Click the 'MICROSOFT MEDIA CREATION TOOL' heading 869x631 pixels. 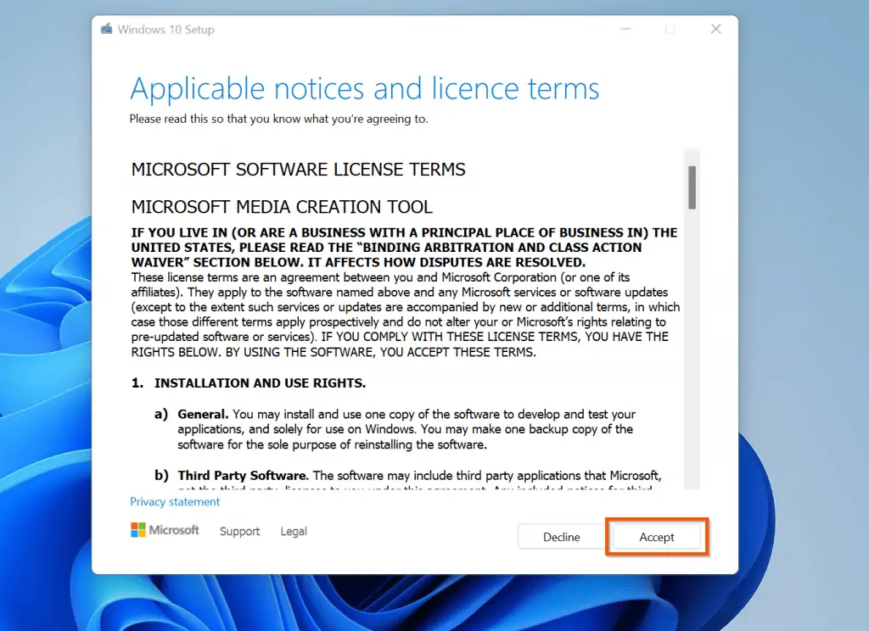click(x=282, y=207)
